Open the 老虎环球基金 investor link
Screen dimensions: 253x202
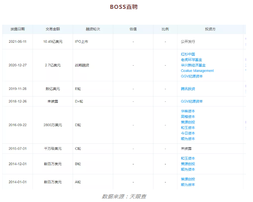191,60
